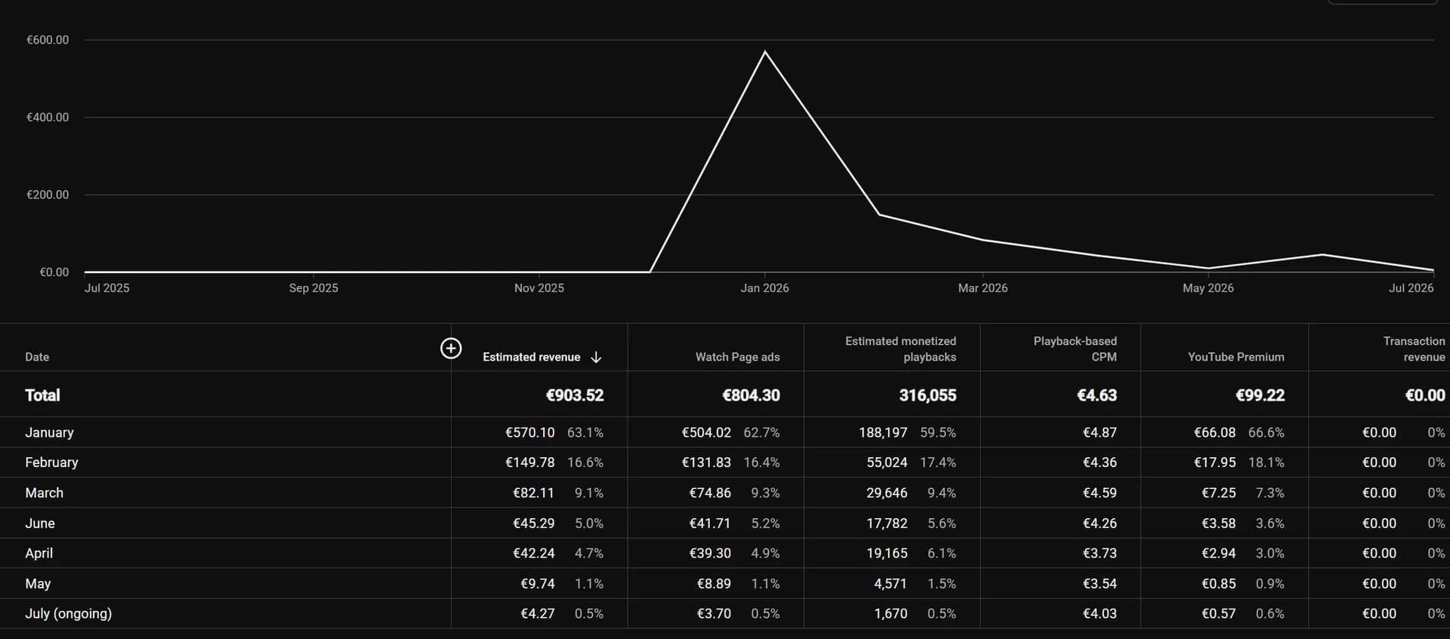
Task: Click the add metric plus icon
Action: click(x=451, y=348)
